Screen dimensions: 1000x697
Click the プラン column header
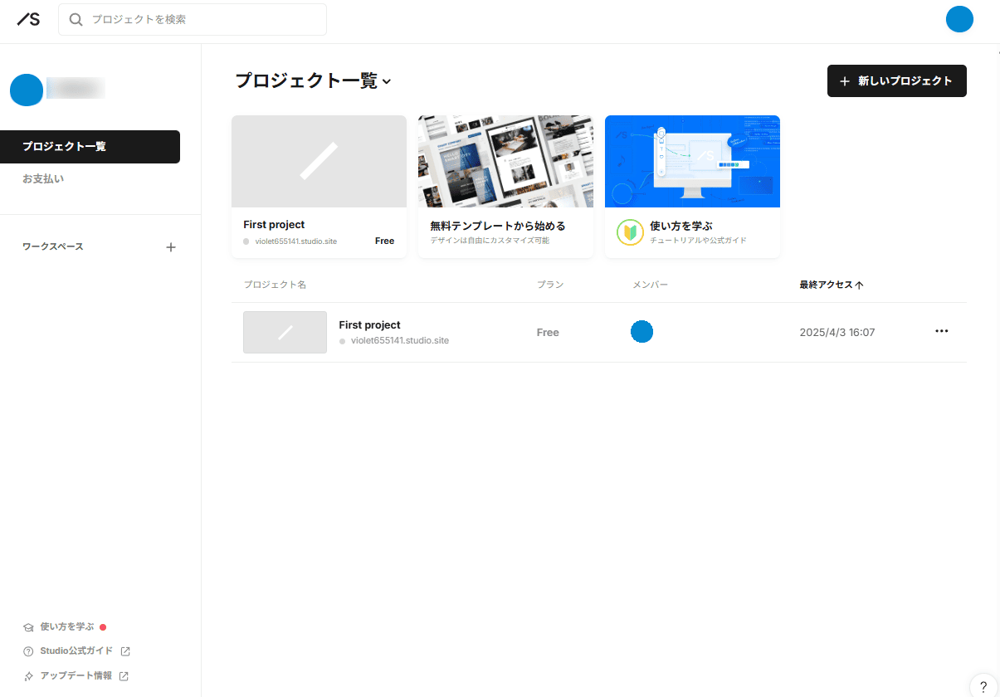click(550, 285)
